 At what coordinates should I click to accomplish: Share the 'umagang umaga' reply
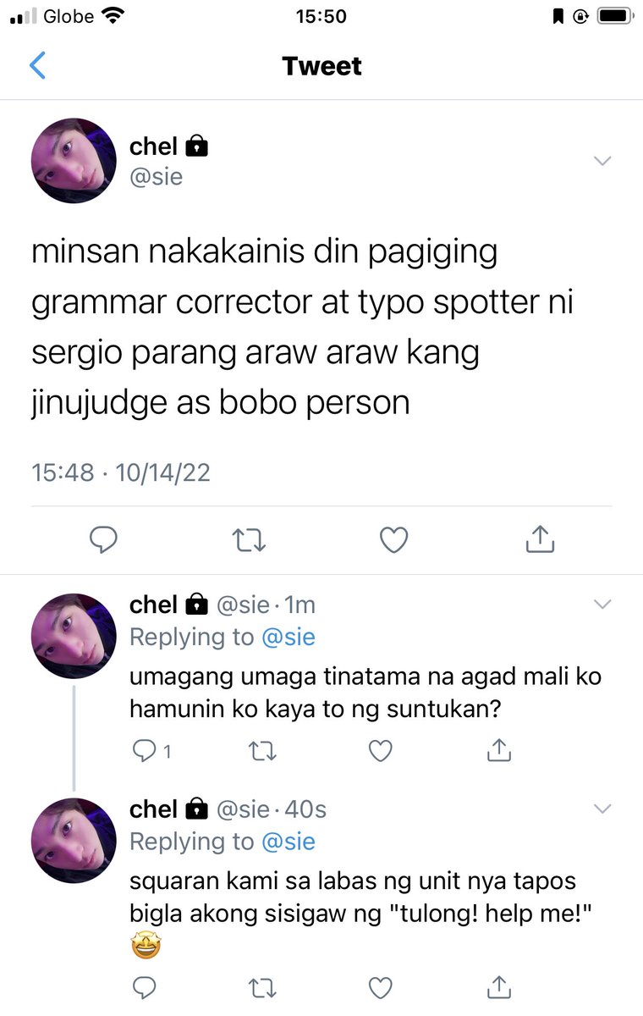click(499, 749)
